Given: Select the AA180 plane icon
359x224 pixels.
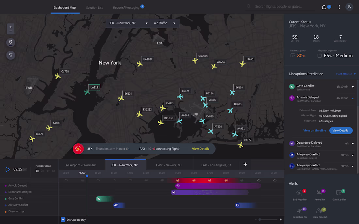Looking at the screenshot, I should tap(49, 128).
